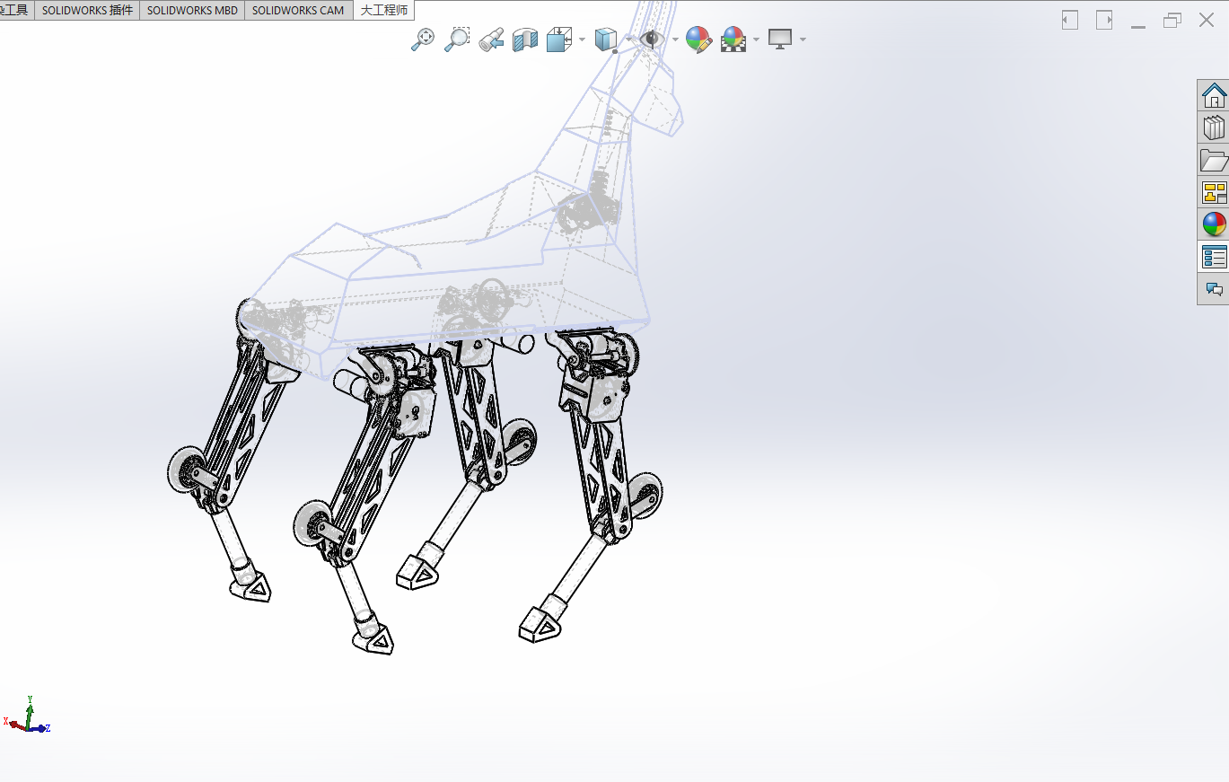Click the Previous View icon
Screen dimensions: 1229x782
491,39
